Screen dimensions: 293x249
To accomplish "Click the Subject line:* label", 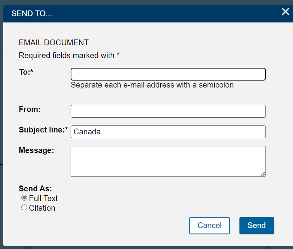I will 43,130.
